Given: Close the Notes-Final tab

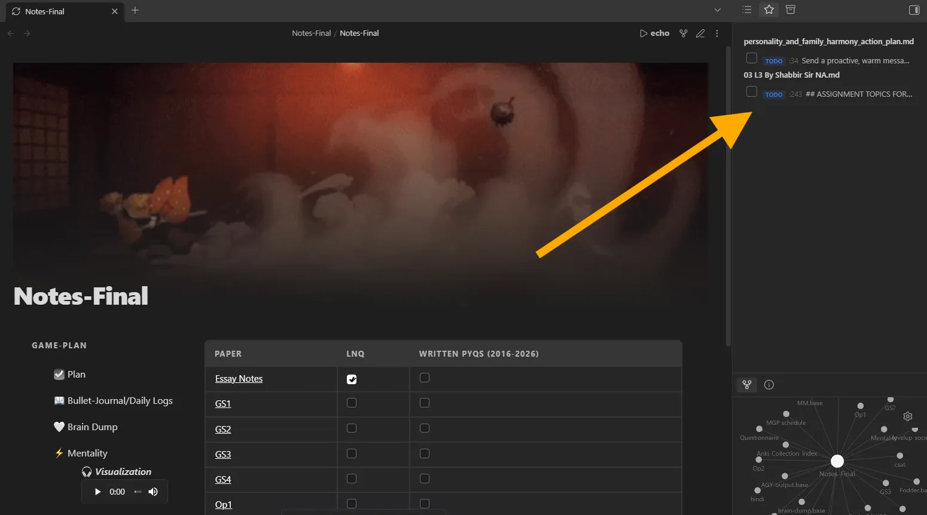Looking at the screenshot, I should pos(115,11).
